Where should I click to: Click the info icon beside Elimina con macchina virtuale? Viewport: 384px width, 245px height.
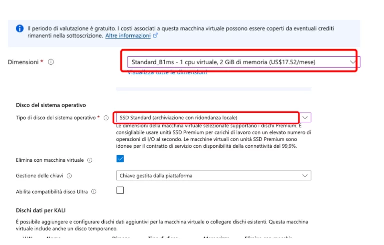click(x=90, y=160)
